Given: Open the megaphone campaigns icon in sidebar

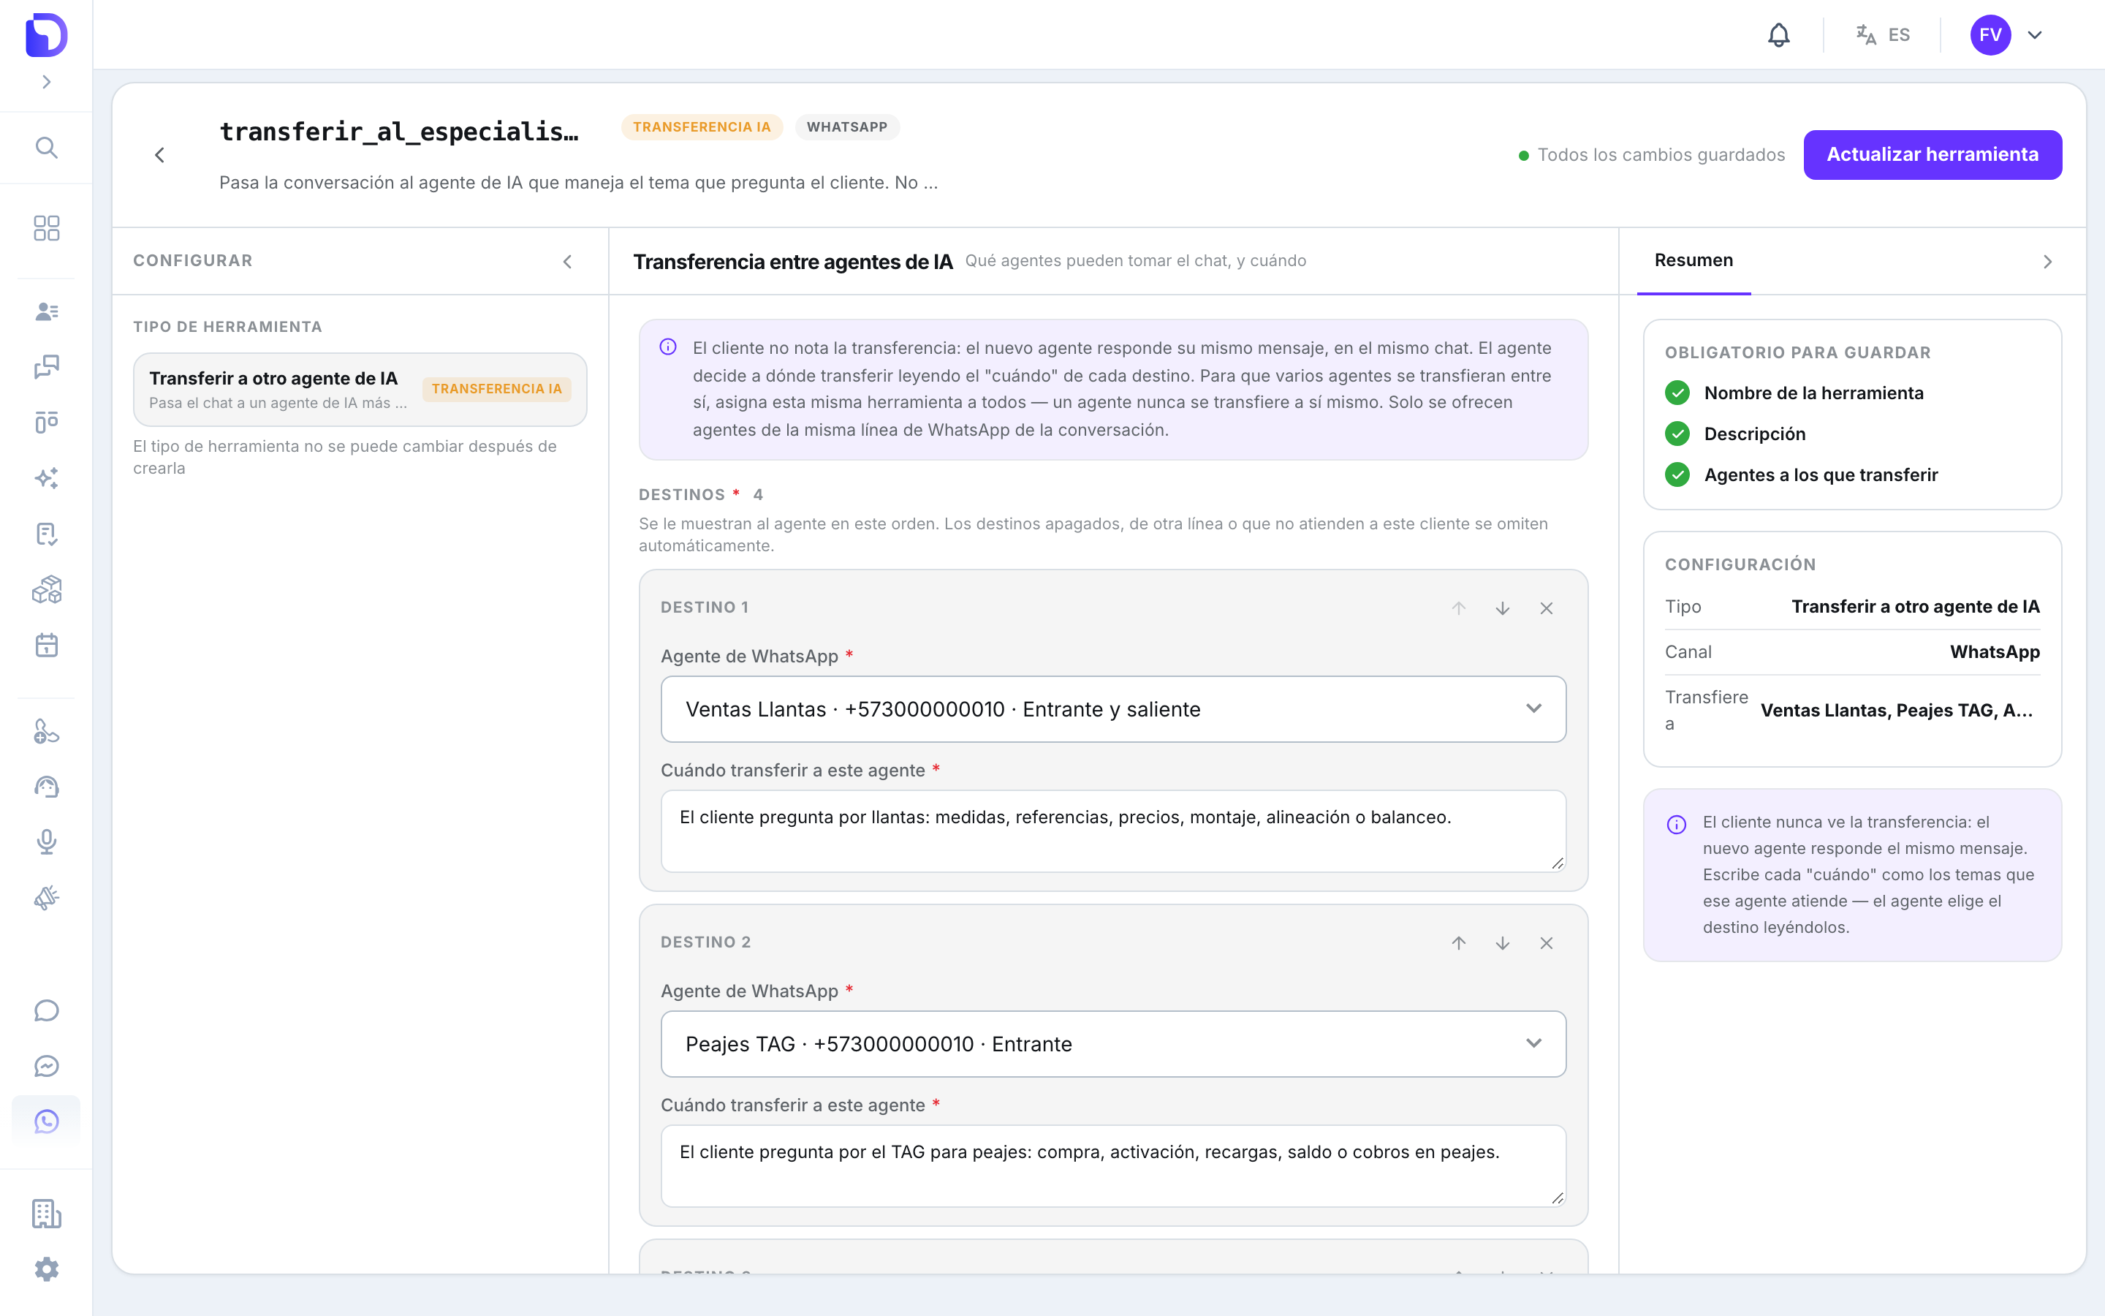Looking at the screenshot, I should point(46,897).
